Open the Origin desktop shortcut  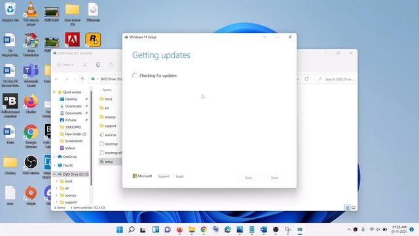pos(31,195)
